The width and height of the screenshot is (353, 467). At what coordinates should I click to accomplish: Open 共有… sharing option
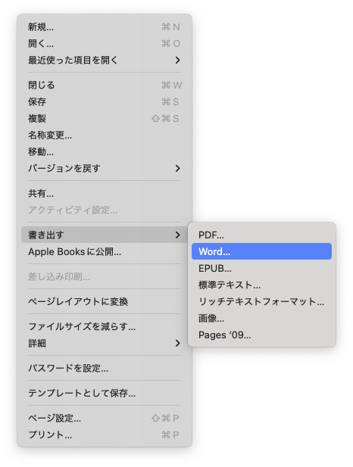(x=105, y=193)
